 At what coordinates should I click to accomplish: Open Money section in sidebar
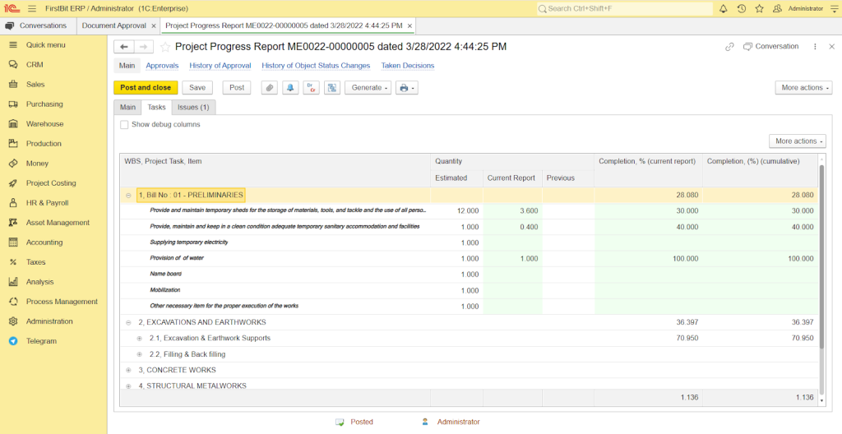37,164
